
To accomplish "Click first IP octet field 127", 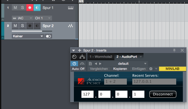I will pyautogui.click(x=87, y=94).
